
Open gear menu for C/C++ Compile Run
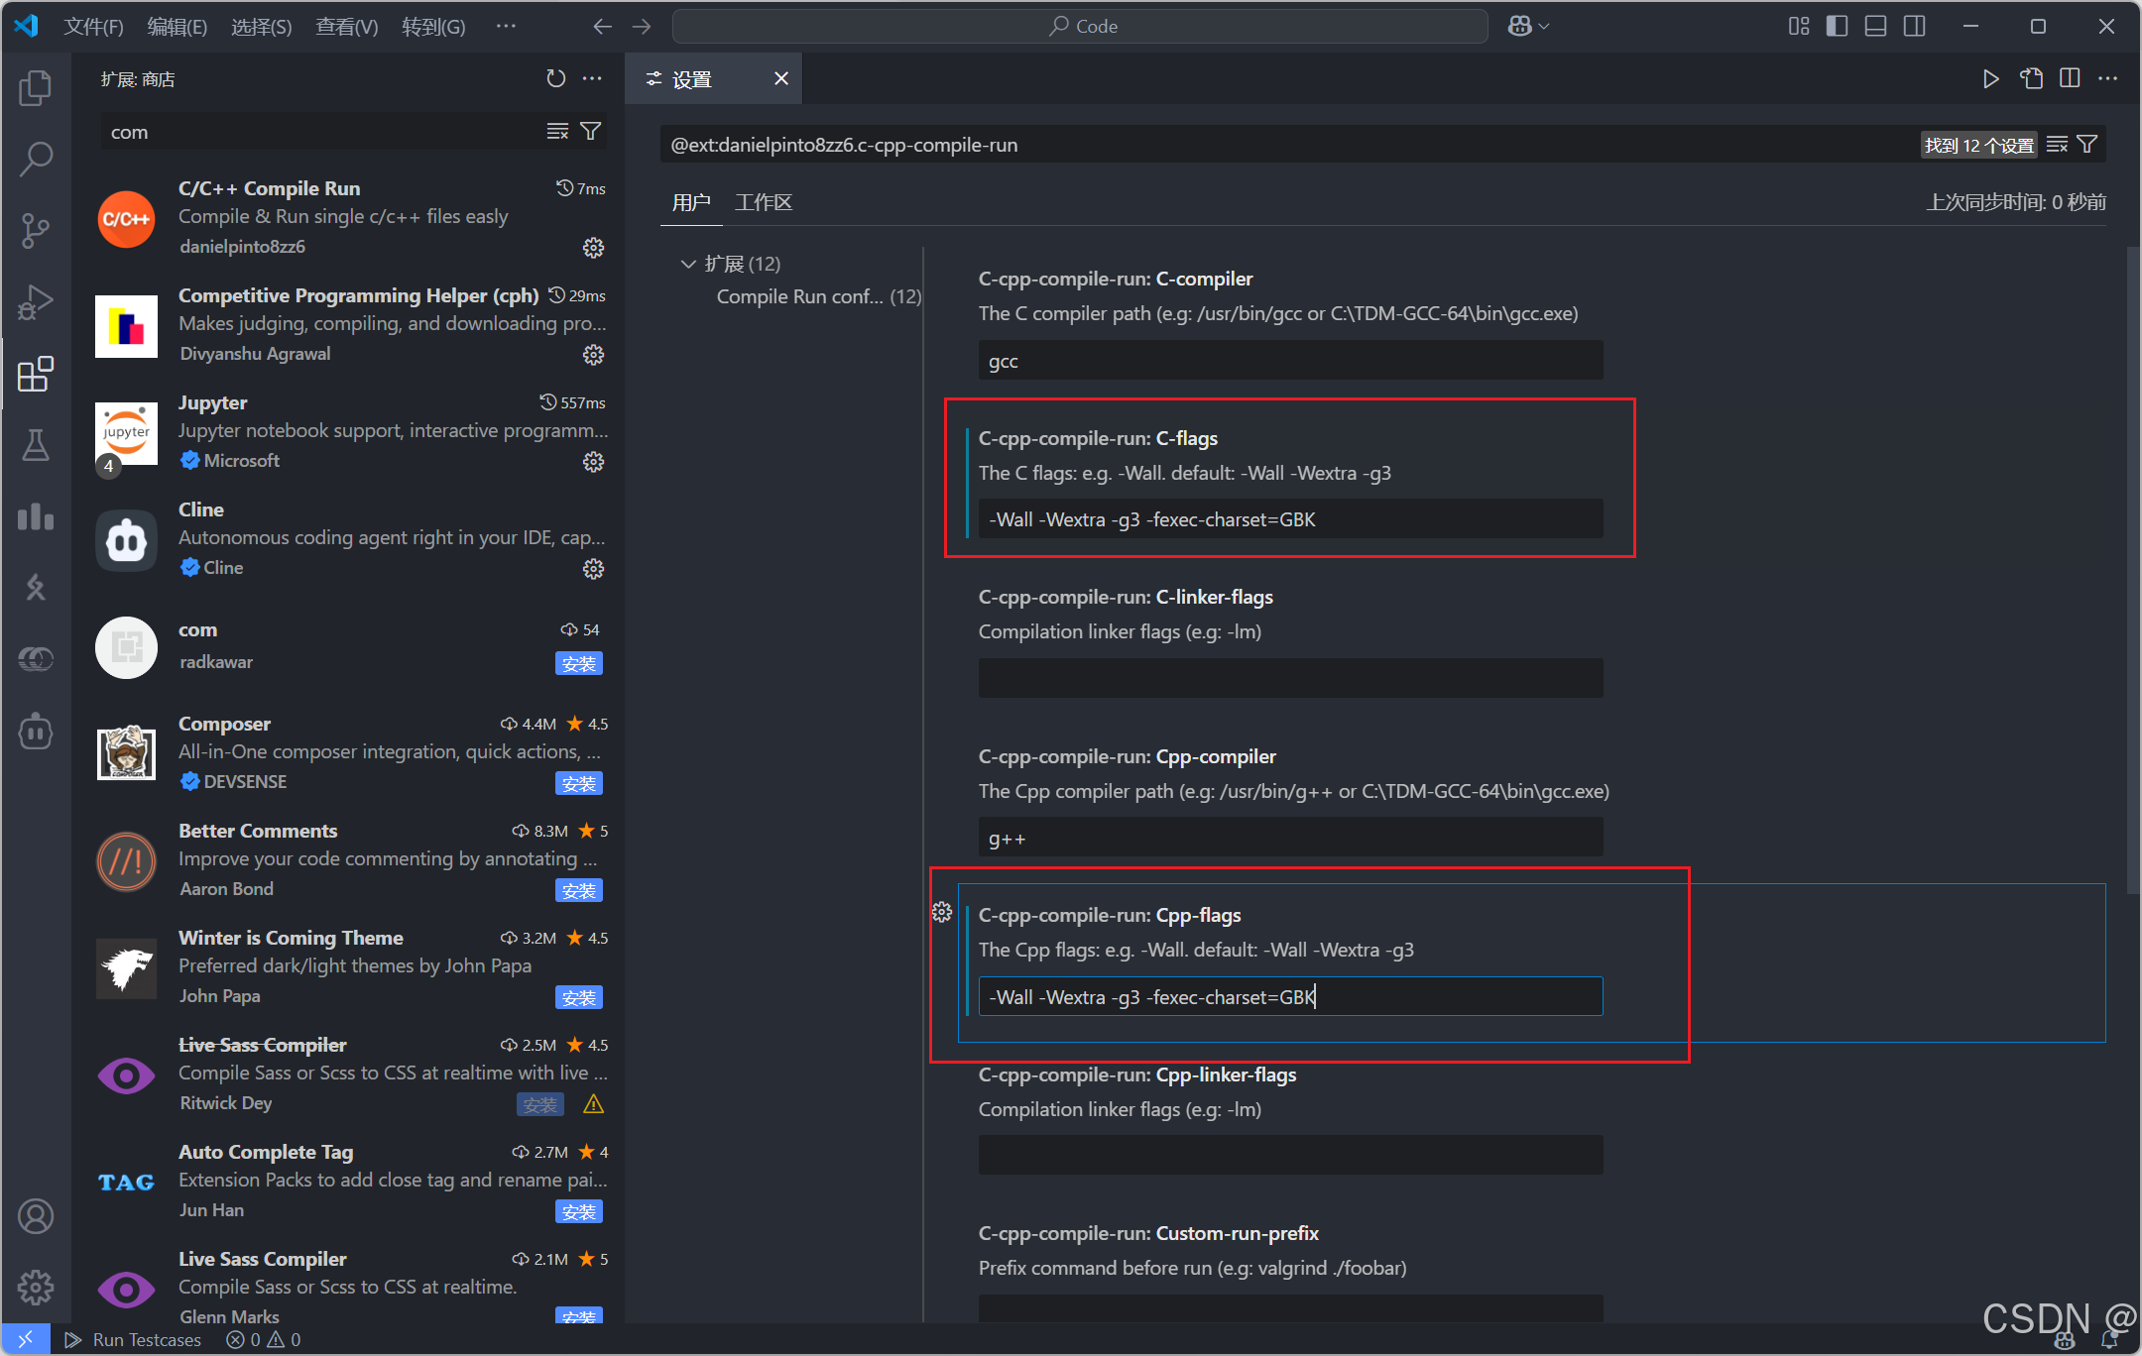pyautogui.click(x=593, y=248)
